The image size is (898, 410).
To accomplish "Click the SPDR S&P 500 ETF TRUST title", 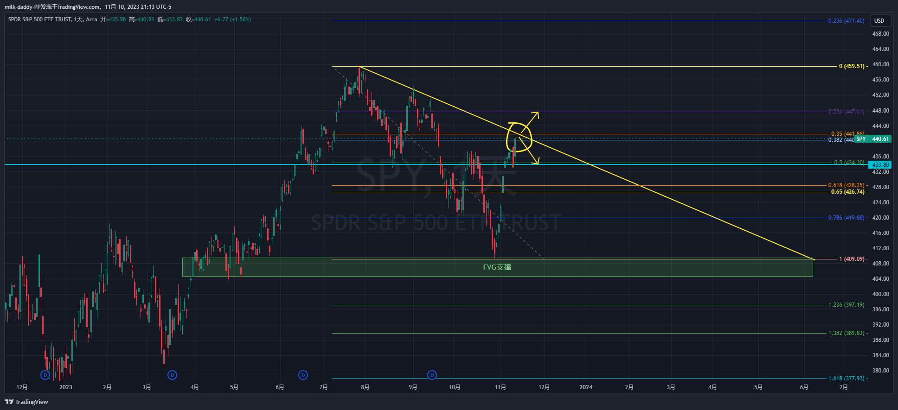I will [39, 19].
